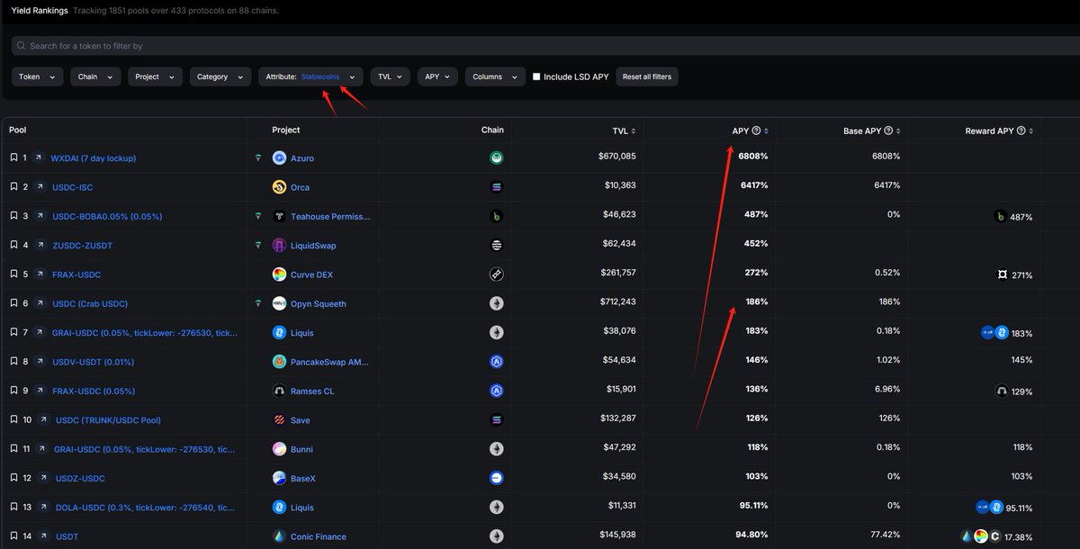Click the 6417% APY value for USDC-ISC

point(753,187)
